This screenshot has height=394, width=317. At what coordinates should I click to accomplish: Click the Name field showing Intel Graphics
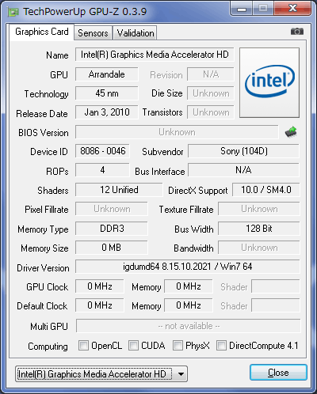[x=155, y=55]
